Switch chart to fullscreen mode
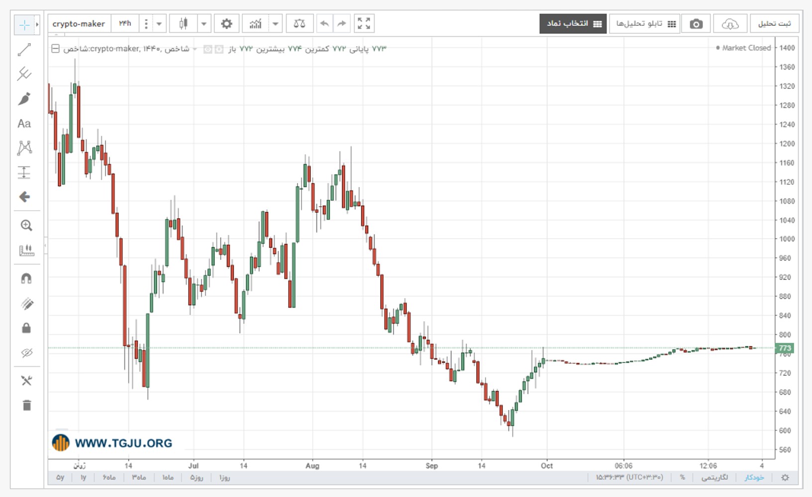This screenshot has width=812, height=497. [x=364, y=23]
